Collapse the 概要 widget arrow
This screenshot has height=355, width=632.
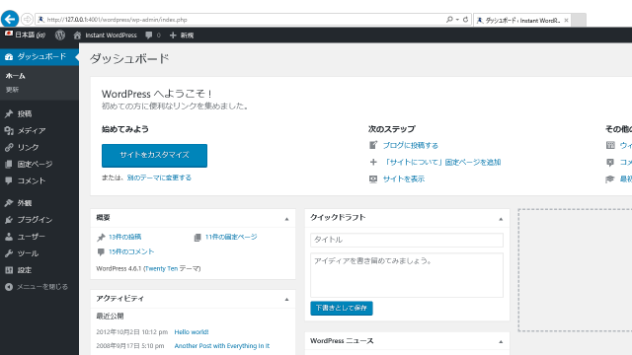[x=286, y=219]
